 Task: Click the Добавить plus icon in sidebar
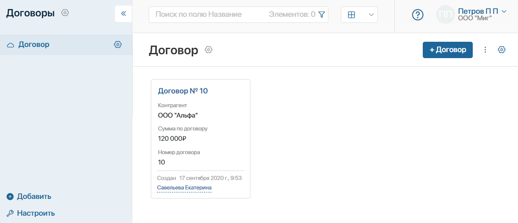pyautogui.click(x=10, y=197)
